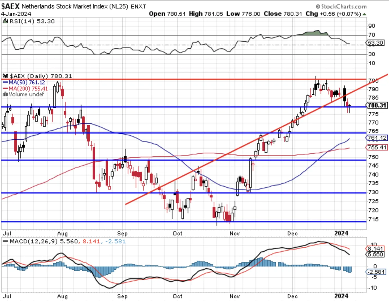
Task: Click the 761.12 MA(50) price tag
Action: coord(377,138)
